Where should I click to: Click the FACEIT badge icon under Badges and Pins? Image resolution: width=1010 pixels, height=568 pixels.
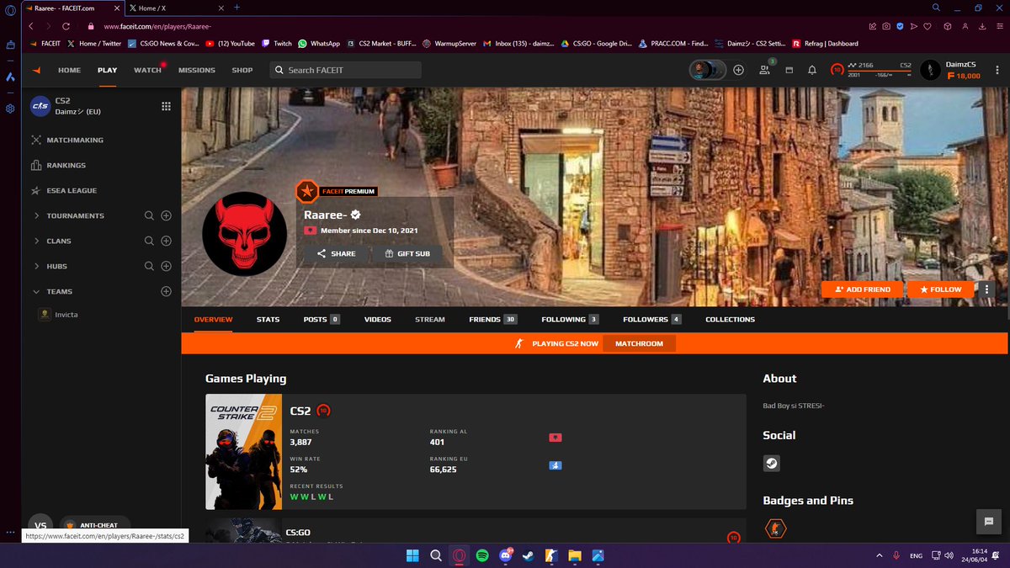(x=775, y=528)
